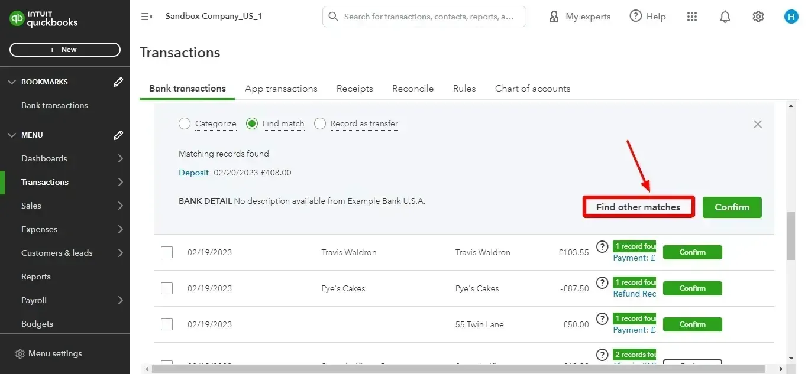Viewport: 808px width, 374px height.
Task: Click Find other matches button
Action: click(638, 207)
